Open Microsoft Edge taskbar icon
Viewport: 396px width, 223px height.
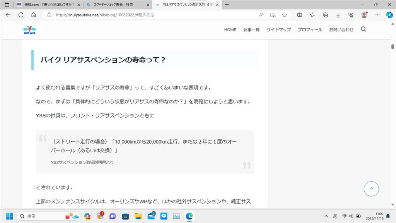pos(189,216)
